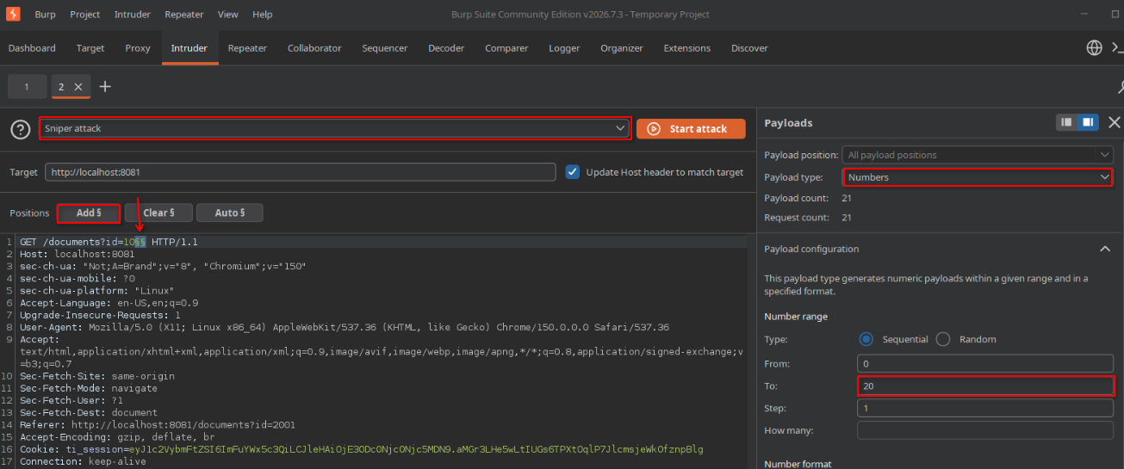1124x469 pixels.
Task: Open the Repeater menu
Action: coord(185,15)
